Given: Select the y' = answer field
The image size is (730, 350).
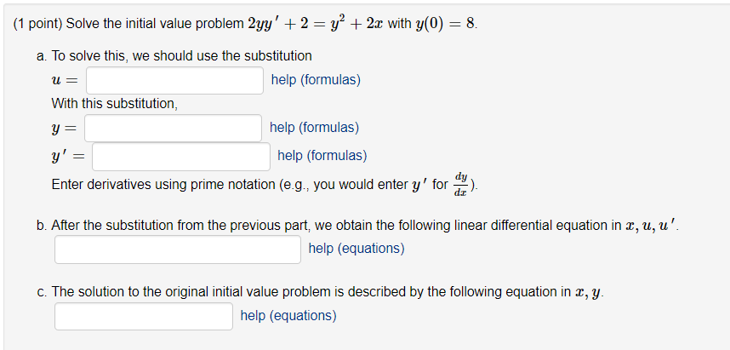Looking at the screenshot, I should click(181, 157).
